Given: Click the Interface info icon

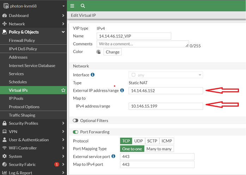Looking at the screenshot, I should [x=93, y=75].
